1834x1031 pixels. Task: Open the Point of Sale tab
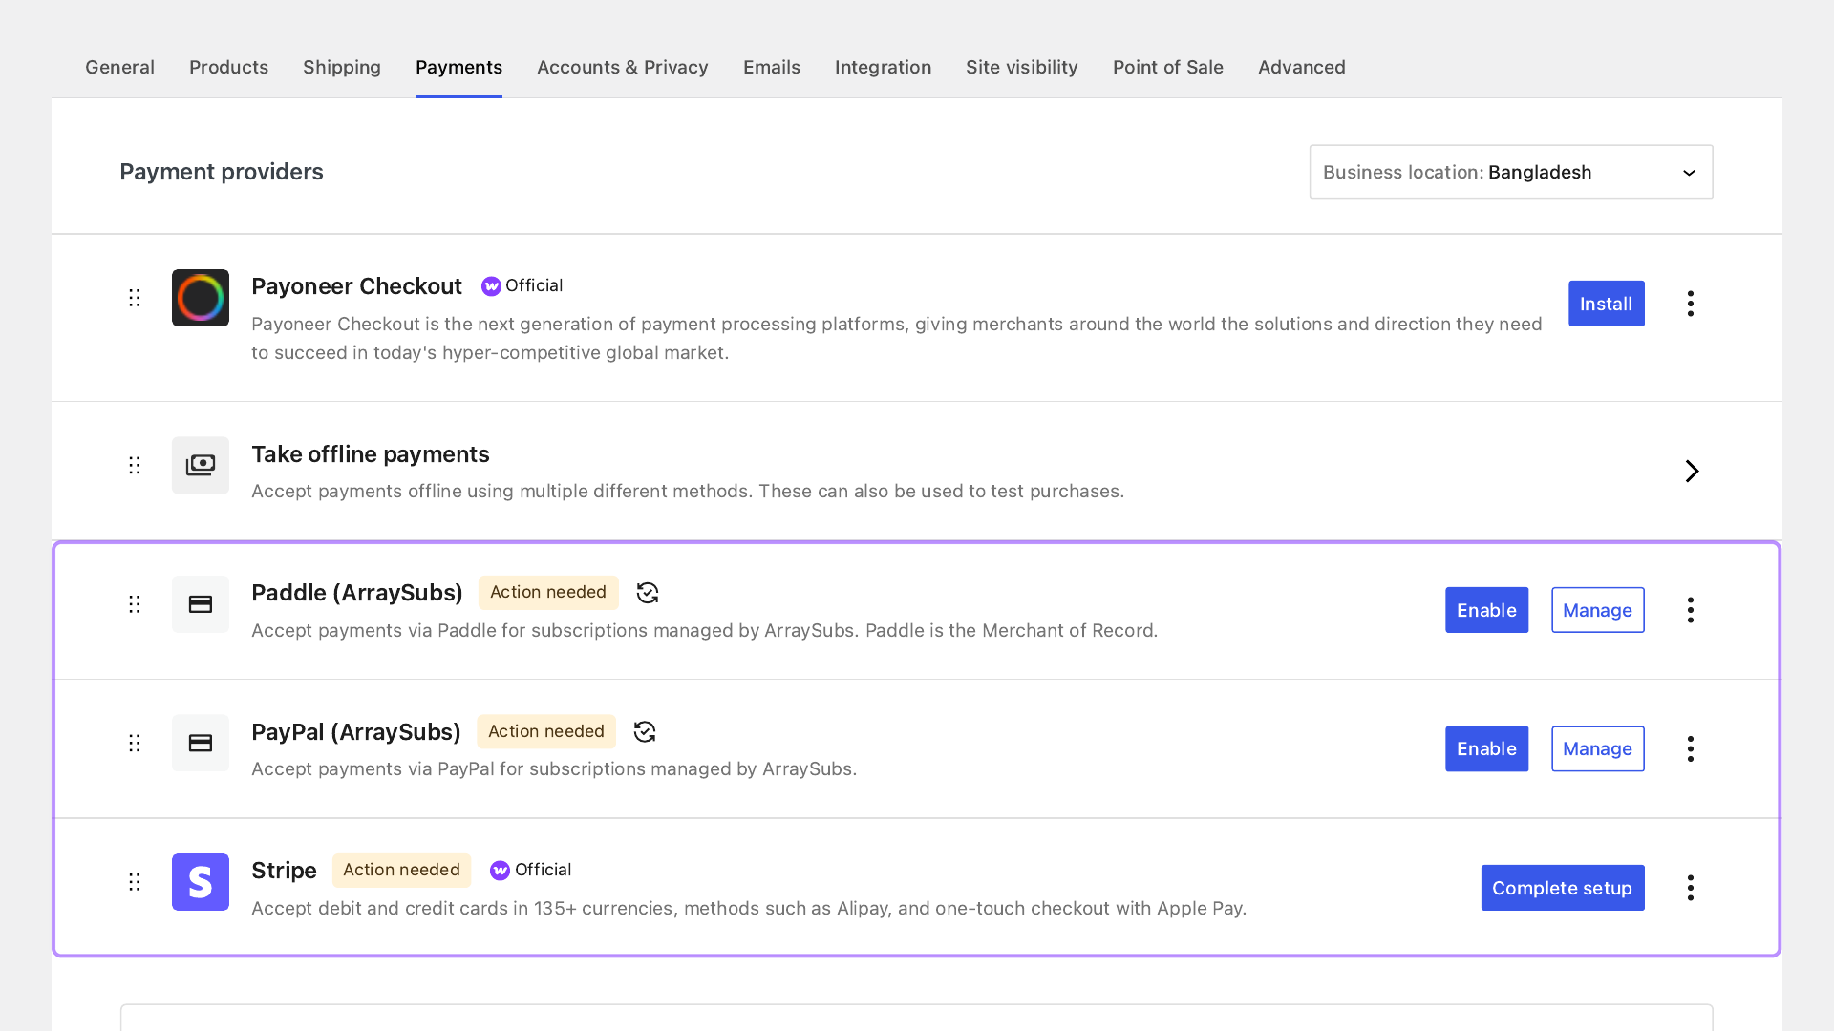pyautogui.click(x=1168, y=67)
